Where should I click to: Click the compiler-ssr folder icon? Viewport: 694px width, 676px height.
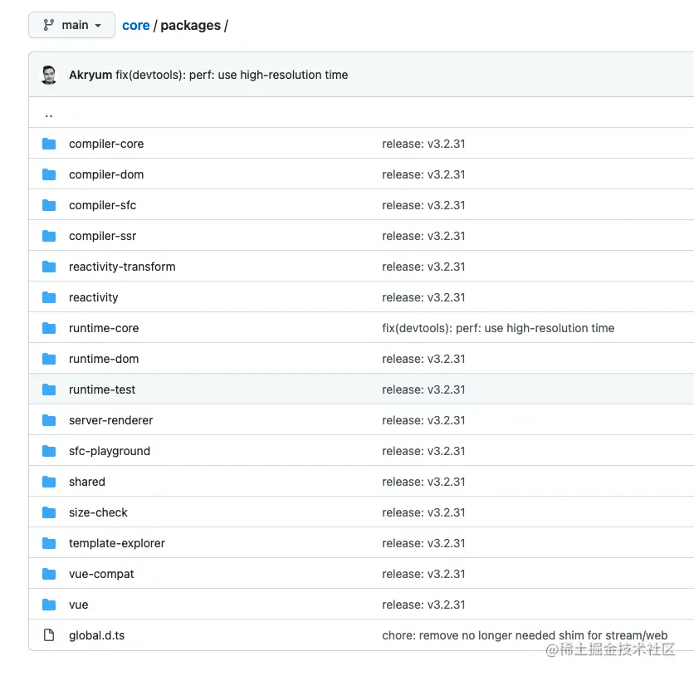click(49, 236)
